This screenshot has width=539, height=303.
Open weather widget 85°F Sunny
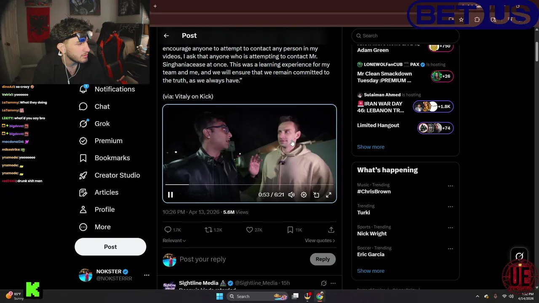[x=15, y=296]
